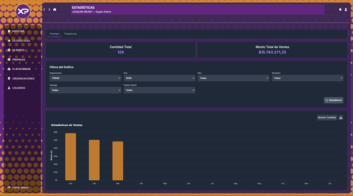Open the notifications bell icon
This screenshot has height=196, width=353.
point(340,9)
